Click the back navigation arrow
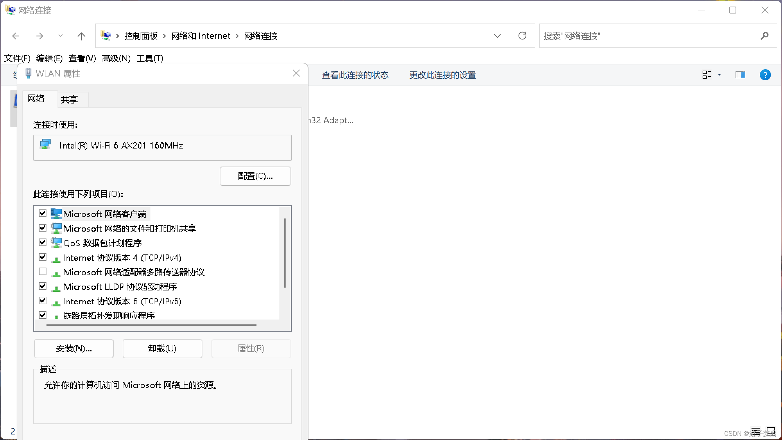The width and height of the screenshot is (782, 440). [16, 36]
